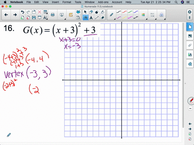Save the notebook file

coord(34,18)
